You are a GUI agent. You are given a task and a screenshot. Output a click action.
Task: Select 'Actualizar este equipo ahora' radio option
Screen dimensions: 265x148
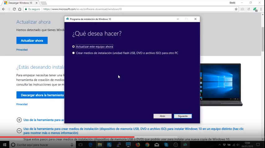(74, 47)
